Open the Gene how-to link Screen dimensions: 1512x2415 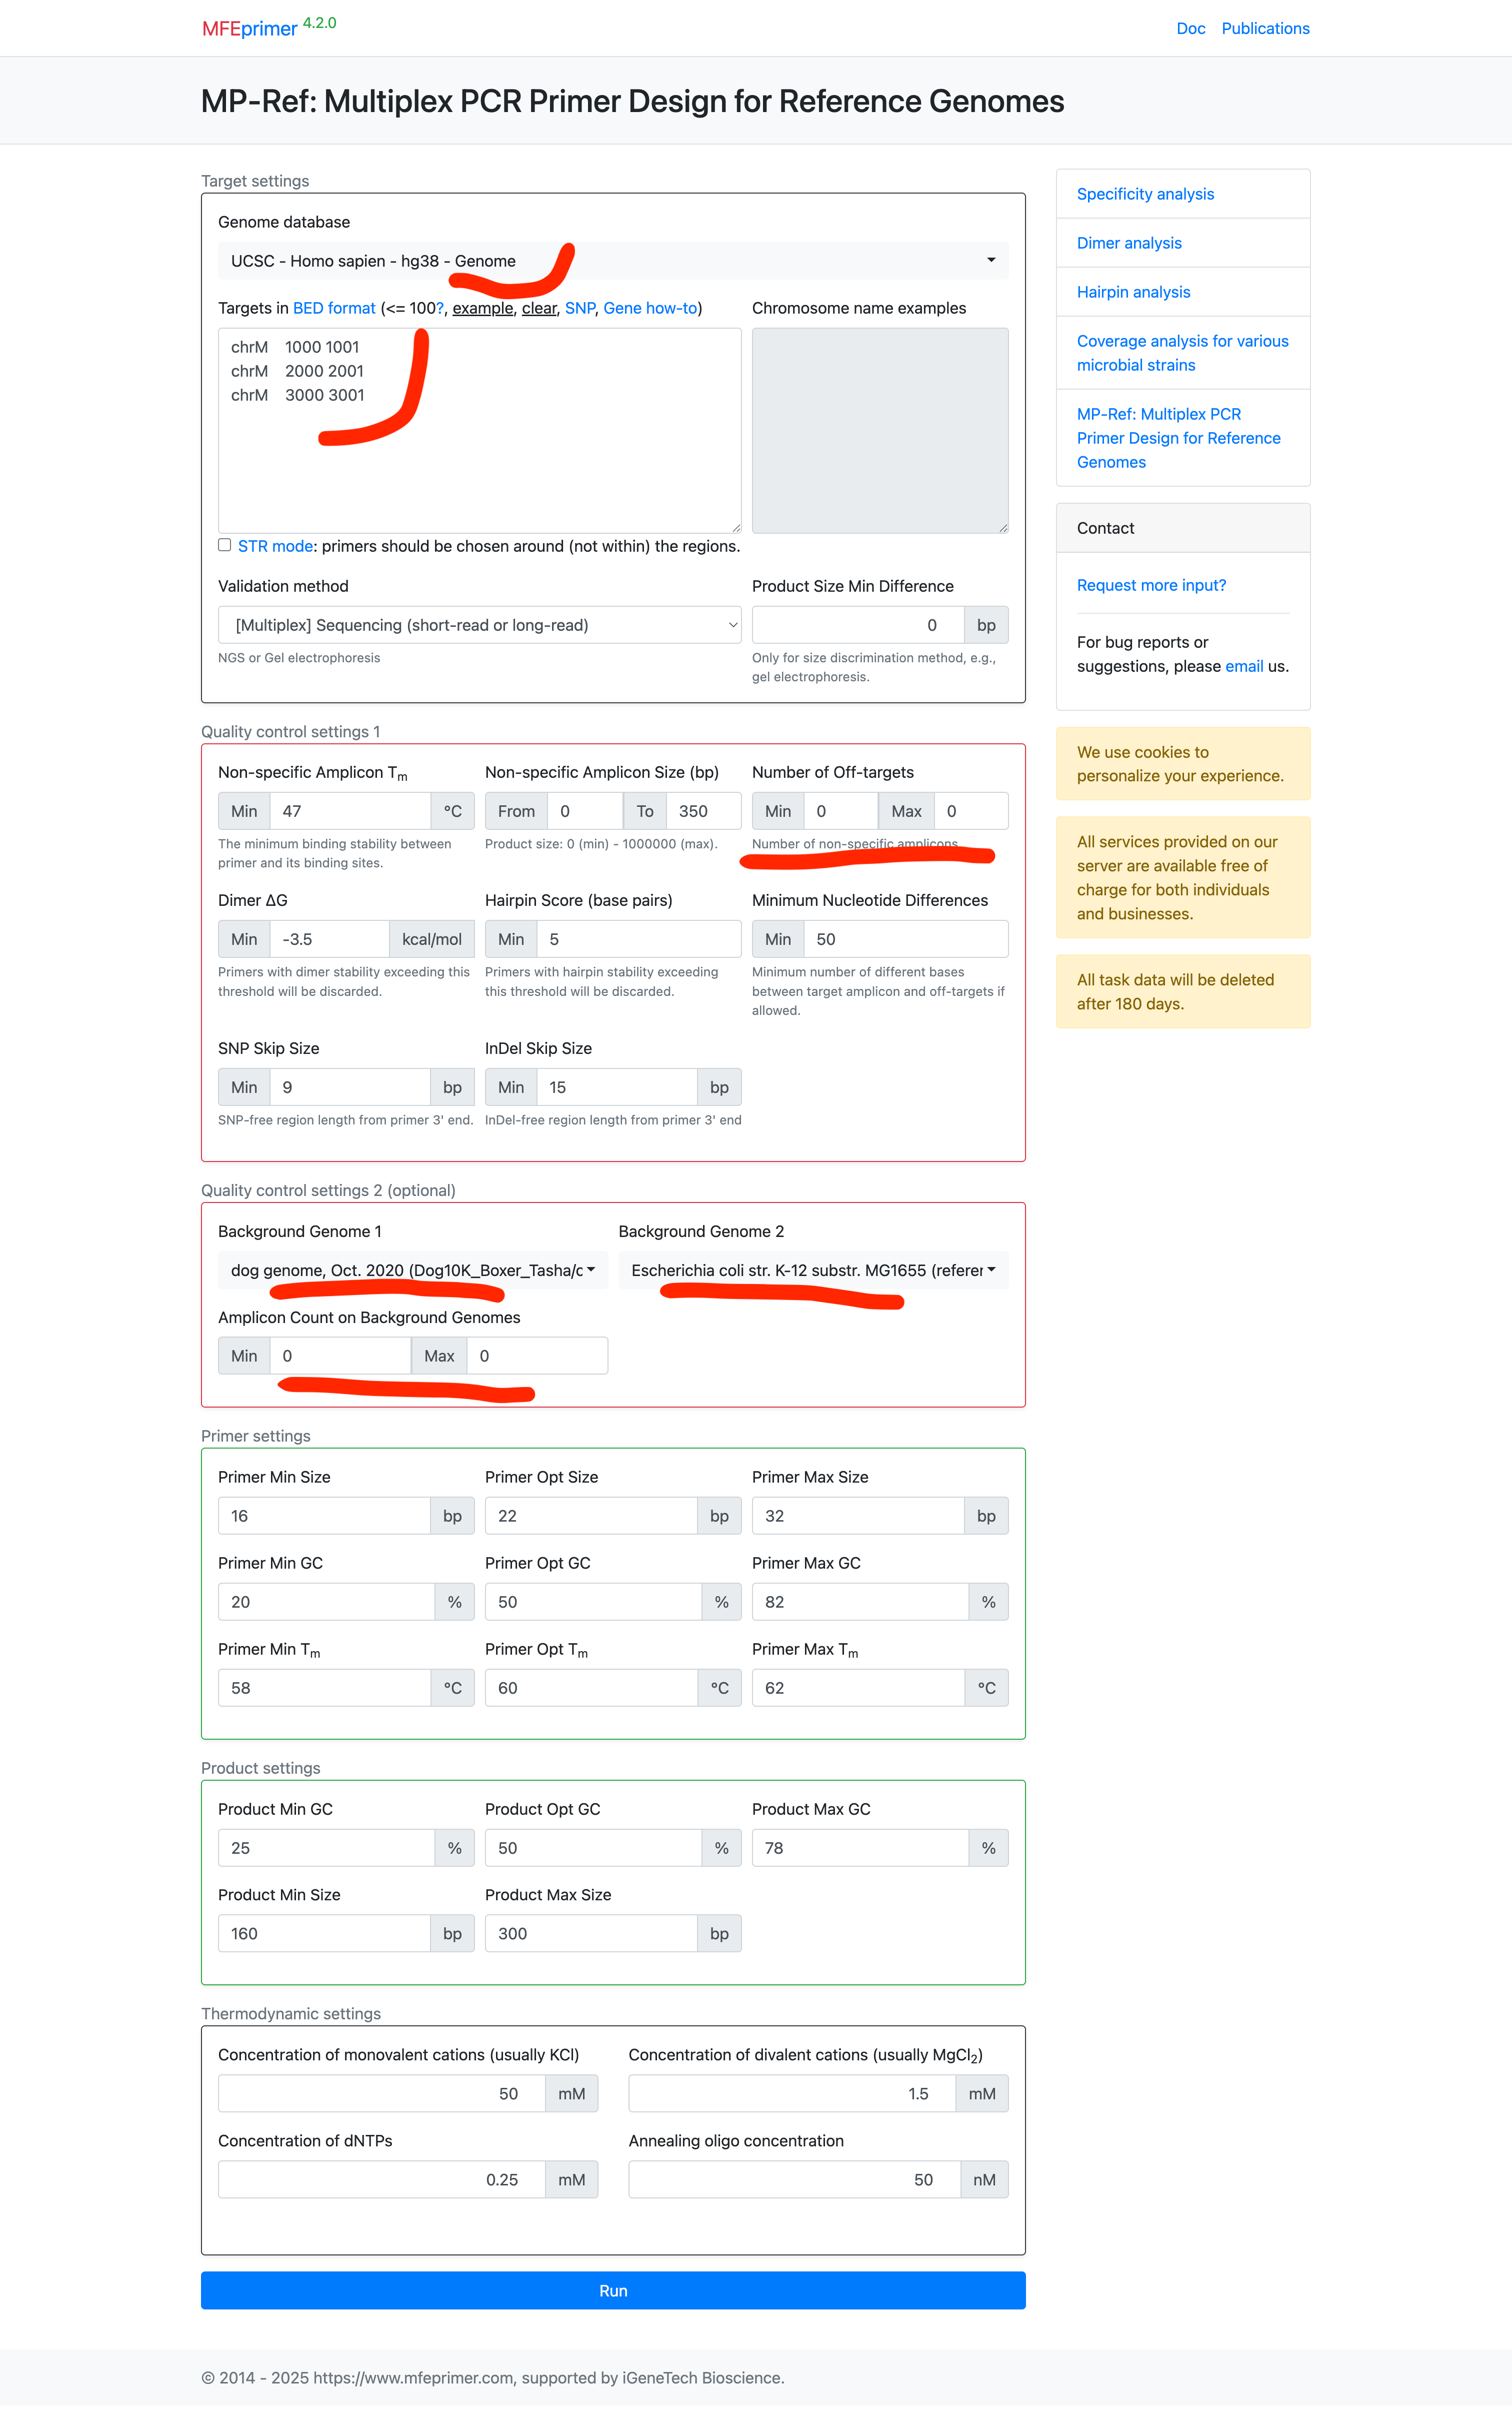(x=650, y=308)
